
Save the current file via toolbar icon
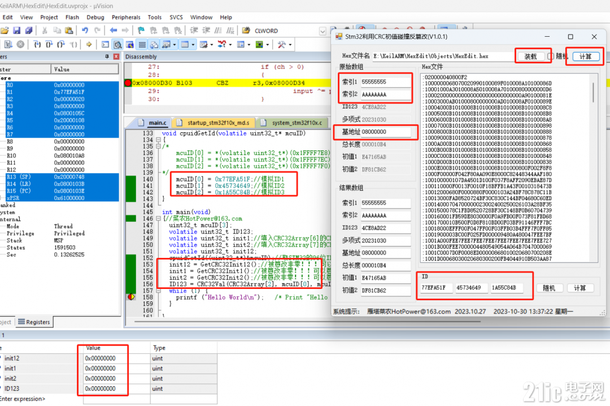(16, 31)
